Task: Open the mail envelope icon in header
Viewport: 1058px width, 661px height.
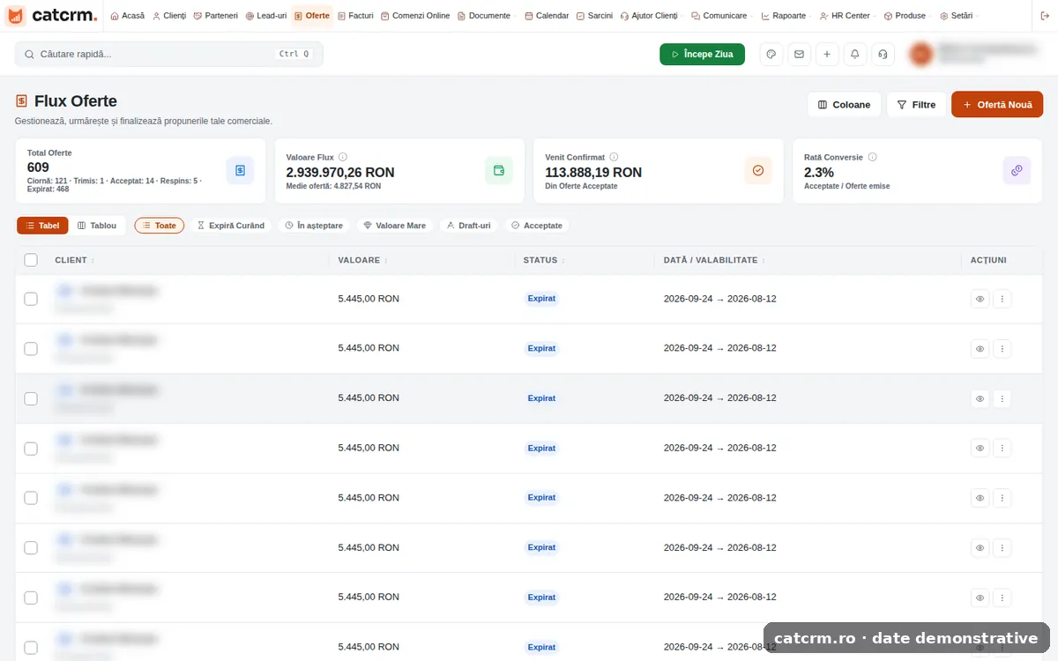Action: [x=799, y=54]
